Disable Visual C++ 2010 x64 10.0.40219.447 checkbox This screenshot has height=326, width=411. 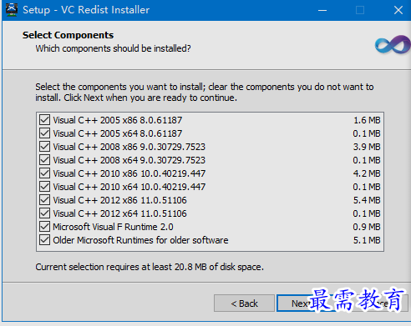pyautogui.click(x=44, y=187)
